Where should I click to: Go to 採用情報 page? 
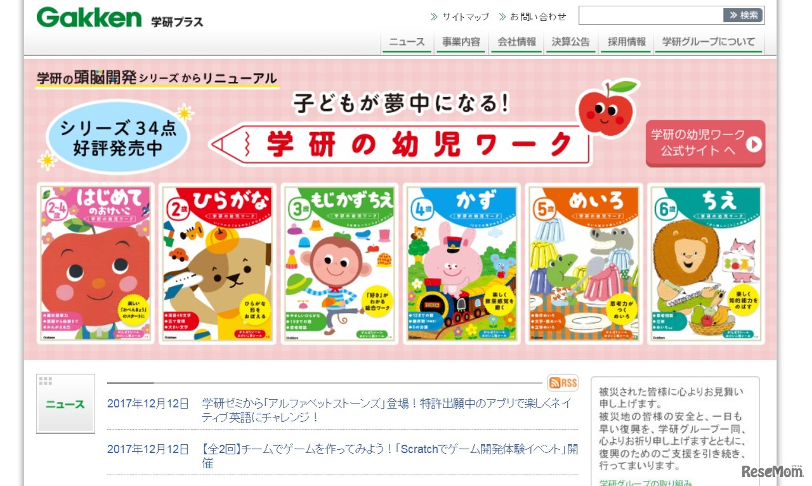626,43
